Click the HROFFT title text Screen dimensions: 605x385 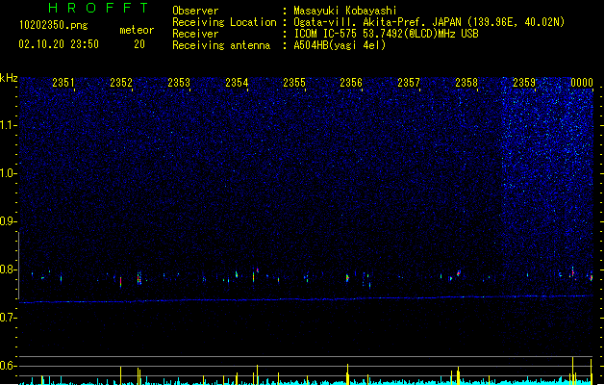98,8
